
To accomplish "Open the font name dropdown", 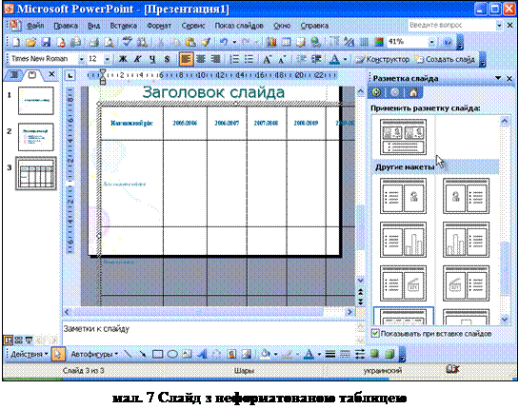I will click(x=81, y=59).
